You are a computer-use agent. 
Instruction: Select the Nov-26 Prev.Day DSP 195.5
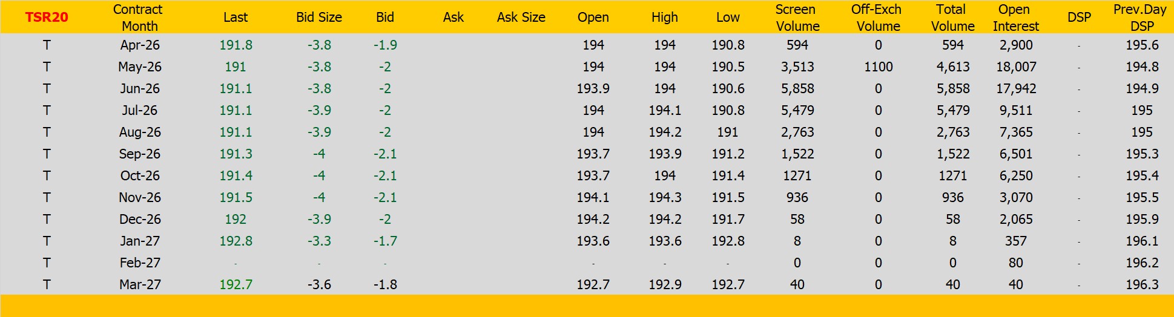[1141, 198]
